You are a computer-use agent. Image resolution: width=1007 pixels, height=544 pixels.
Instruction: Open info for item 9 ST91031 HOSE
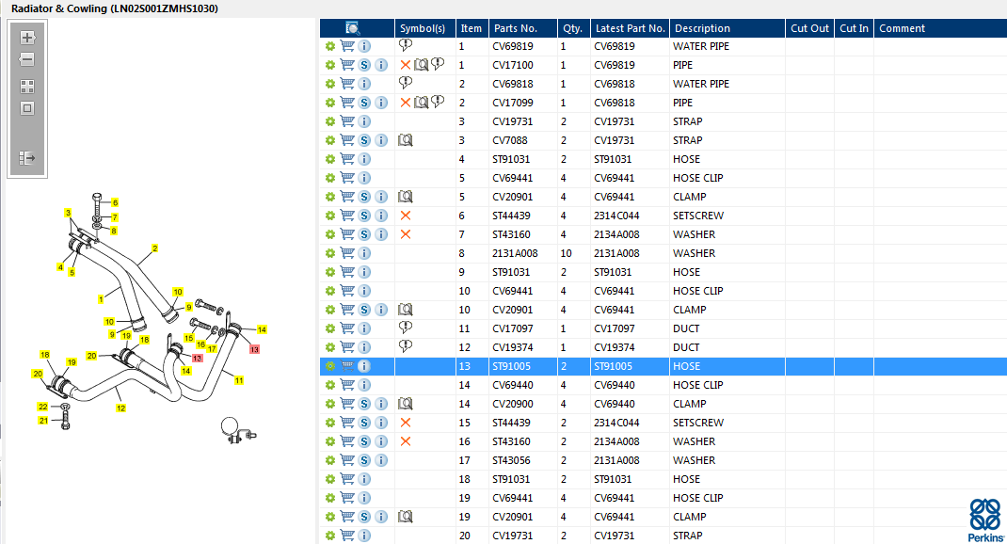[x=364, y=272]
